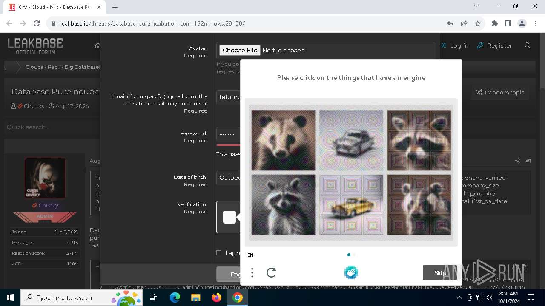Focus the Password input field
This screenshot has height=306, width=545.
point(229,134)
